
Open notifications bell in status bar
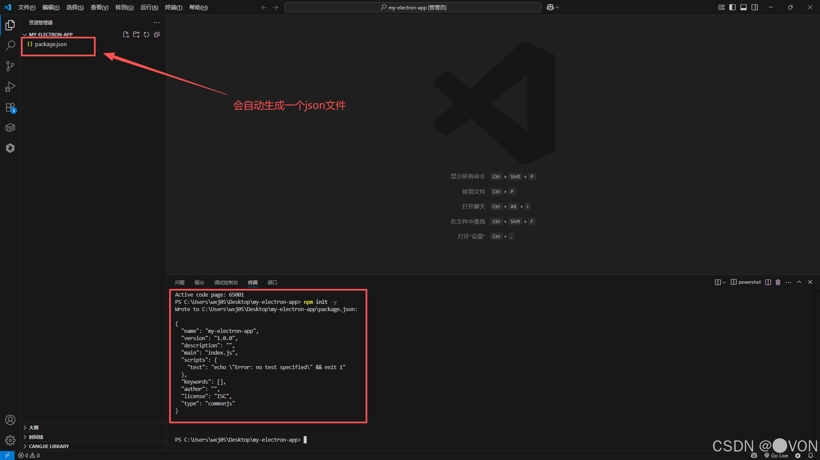click(811, 455)
